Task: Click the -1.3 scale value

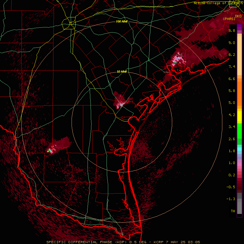Action: [x=231, y=199]
